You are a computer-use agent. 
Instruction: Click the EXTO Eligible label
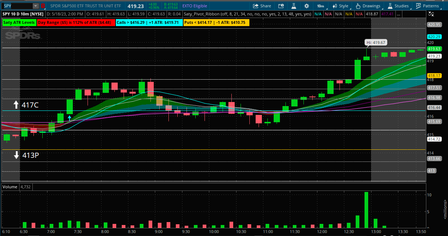tap(195, 6)
